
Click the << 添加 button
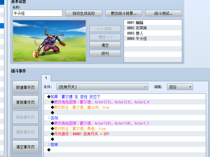(x=105, y=29)
